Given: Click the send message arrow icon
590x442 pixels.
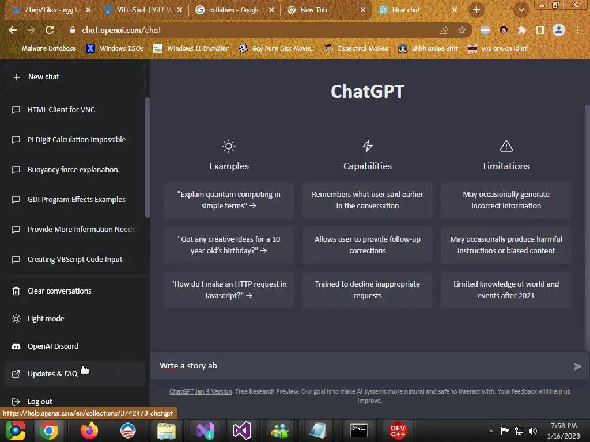Looking at the screenshot, I should [577, 367].
